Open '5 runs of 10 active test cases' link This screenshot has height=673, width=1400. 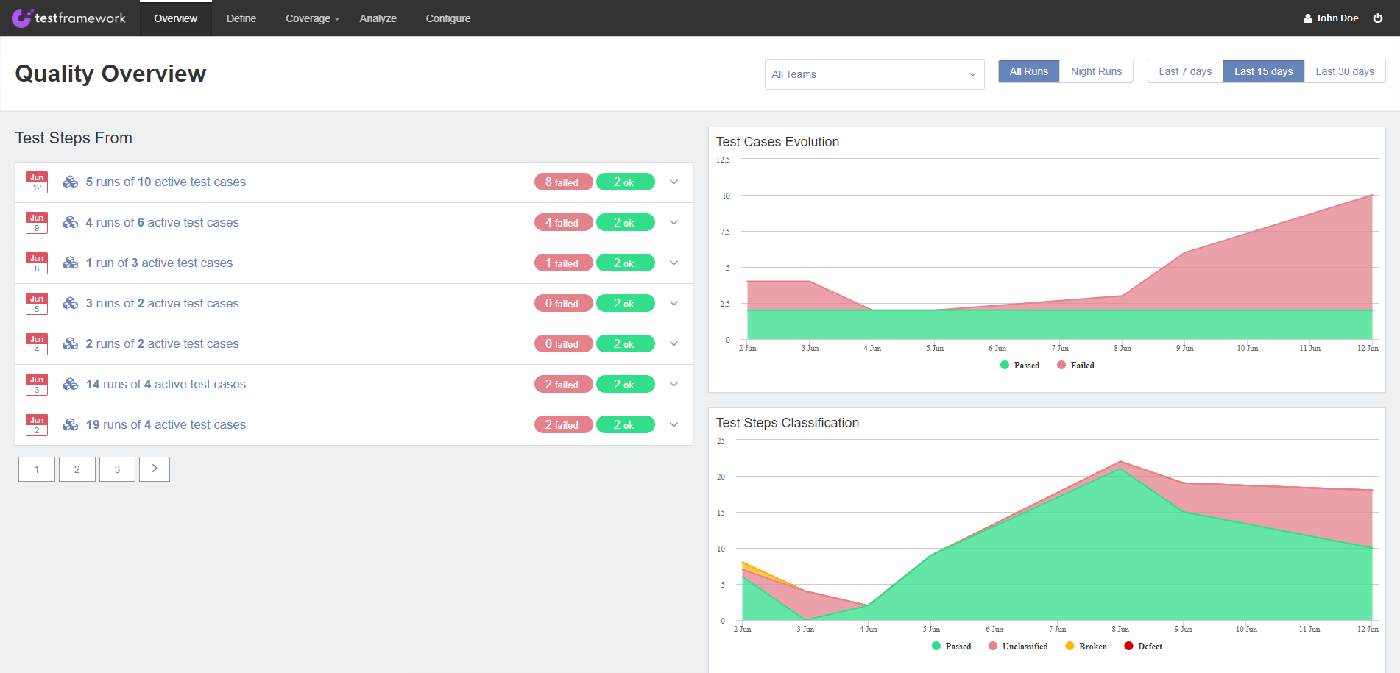tap(165, 182)
